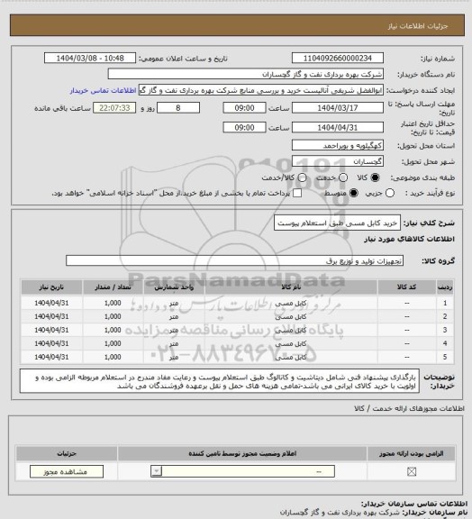Click the remaining days field showing 8

click(178, 108)
